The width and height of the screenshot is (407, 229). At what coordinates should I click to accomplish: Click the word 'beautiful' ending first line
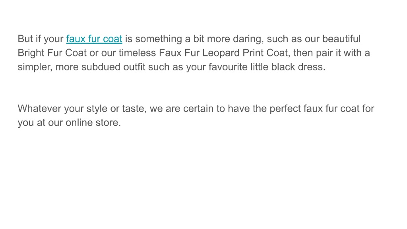(x=341, y=39)
